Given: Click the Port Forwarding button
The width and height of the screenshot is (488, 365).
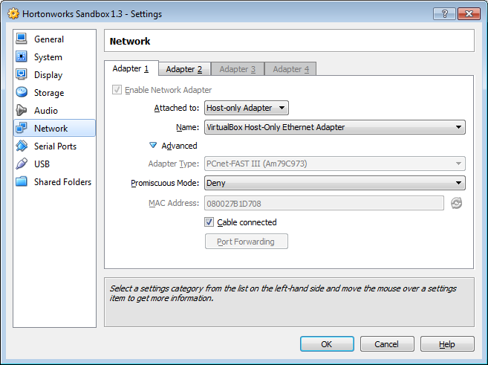Looking at the screenshot, I should point(246,242).
